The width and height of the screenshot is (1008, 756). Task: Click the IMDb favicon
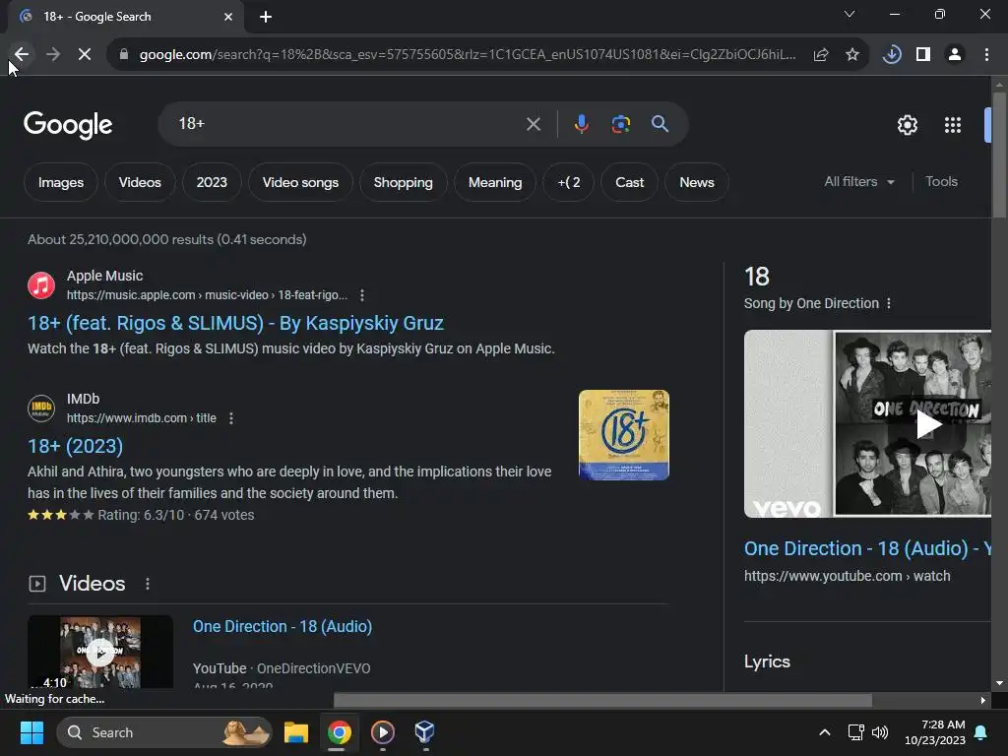(x=41, y=409)
